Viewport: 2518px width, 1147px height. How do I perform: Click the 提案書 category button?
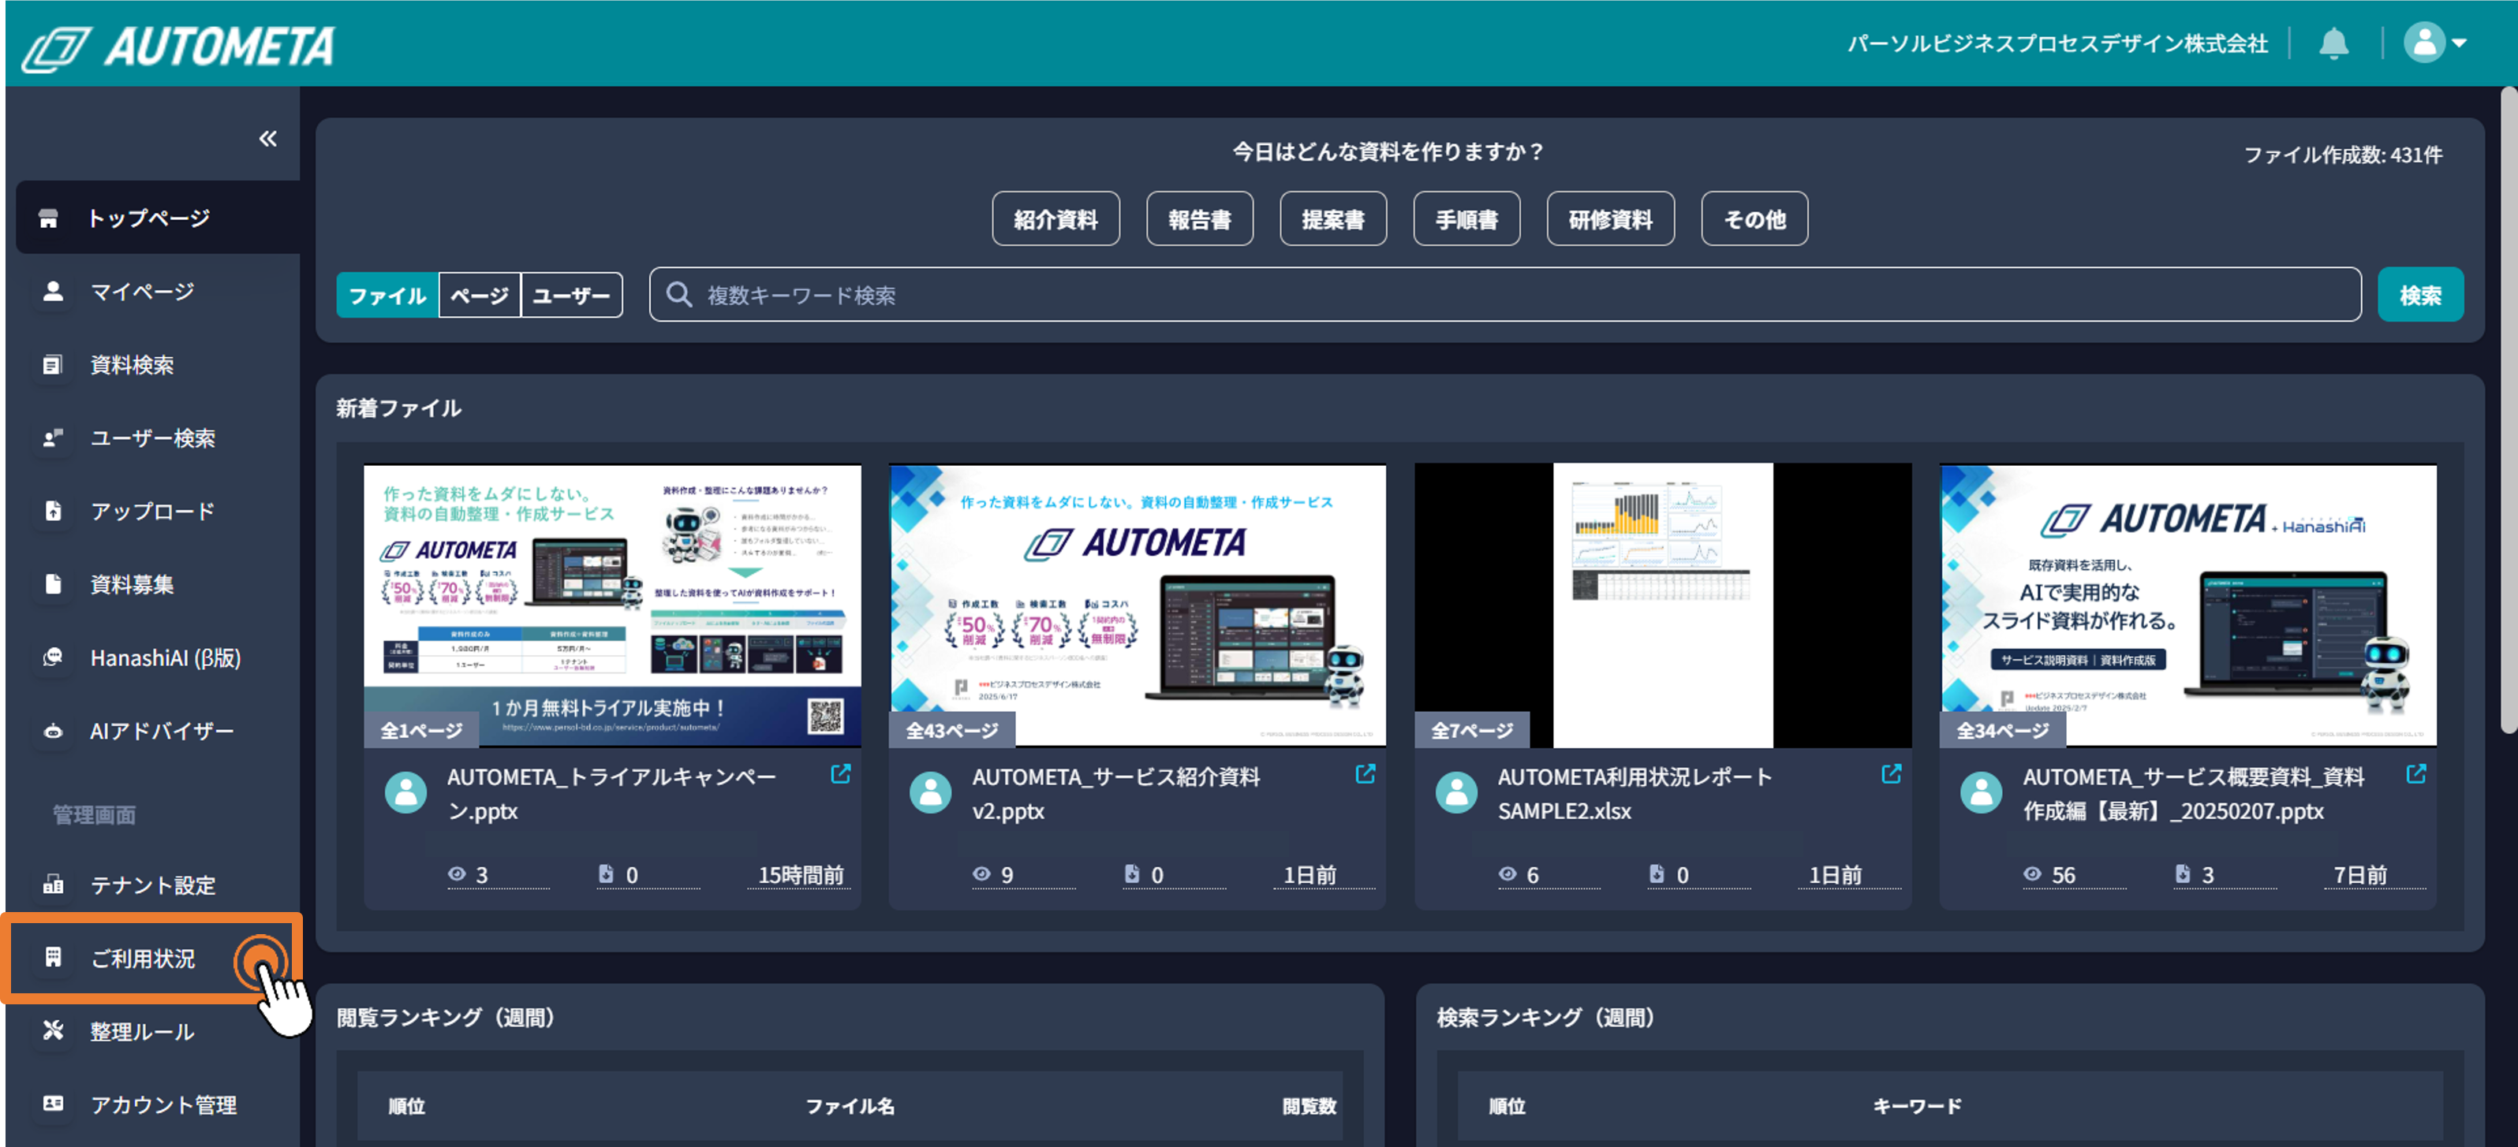coord(1332,219)
